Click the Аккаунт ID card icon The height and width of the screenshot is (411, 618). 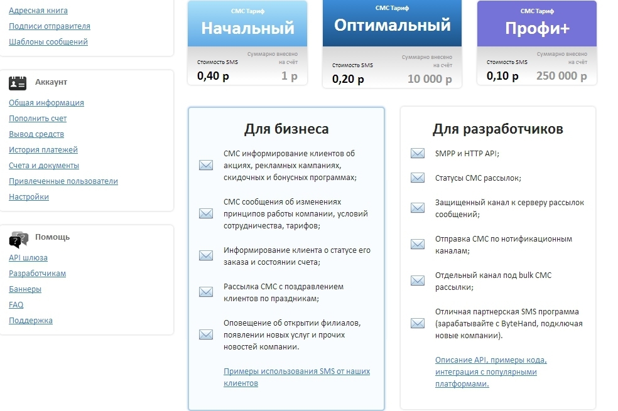pos(18,83)
